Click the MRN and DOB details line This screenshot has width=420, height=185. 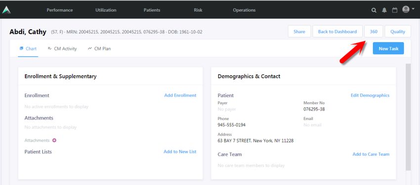[126, 32]
